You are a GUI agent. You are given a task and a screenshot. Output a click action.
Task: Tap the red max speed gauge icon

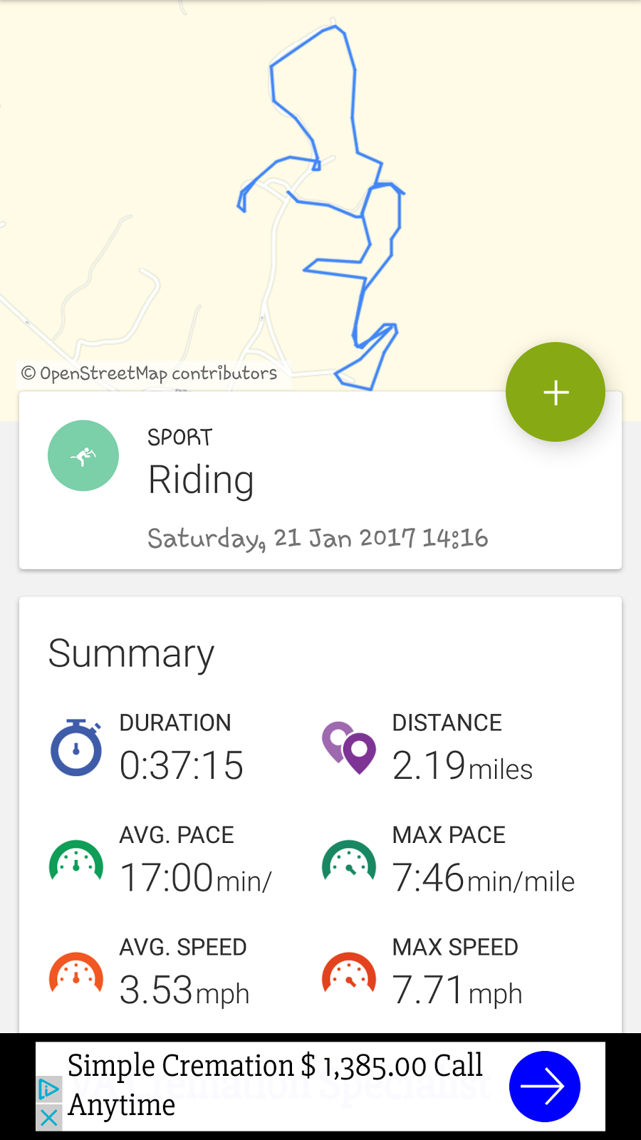pos(349,973)
